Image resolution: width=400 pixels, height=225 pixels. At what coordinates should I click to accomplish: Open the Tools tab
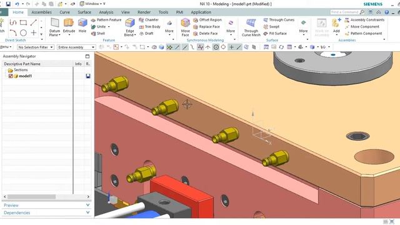coord(163,12)
